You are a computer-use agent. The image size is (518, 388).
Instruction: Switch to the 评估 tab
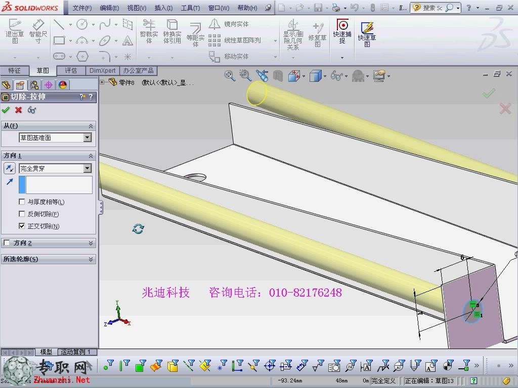tap(71, 71)
